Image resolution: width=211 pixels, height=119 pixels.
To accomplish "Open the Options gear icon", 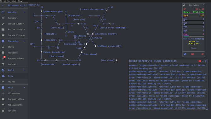I will [x=3, y=111].
